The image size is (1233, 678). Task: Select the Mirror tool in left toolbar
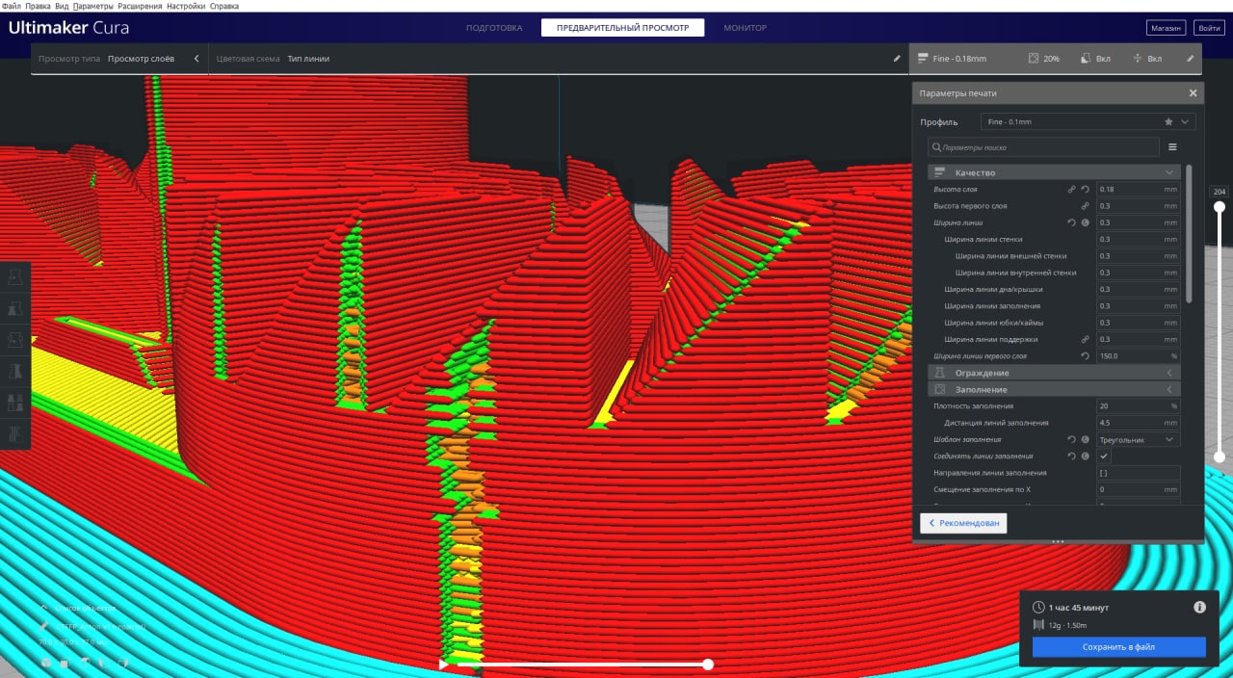(x=15, y=371)
